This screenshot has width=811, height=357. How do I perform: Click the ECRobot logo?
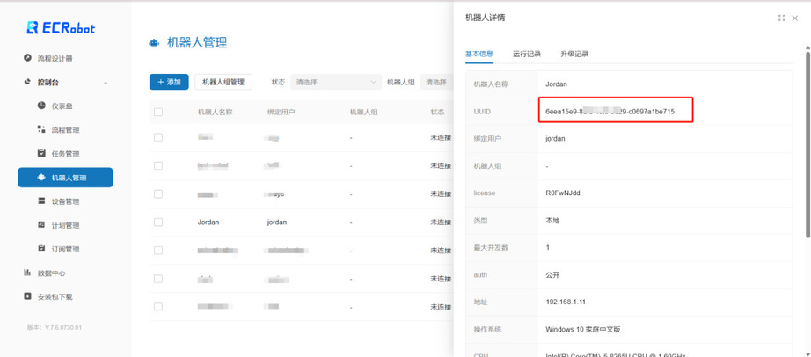point(61,28)
